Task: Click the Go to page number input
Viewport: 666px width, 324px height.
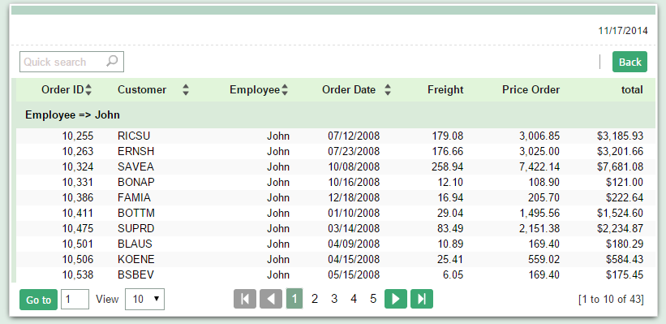Action: [x=75, y=300]
